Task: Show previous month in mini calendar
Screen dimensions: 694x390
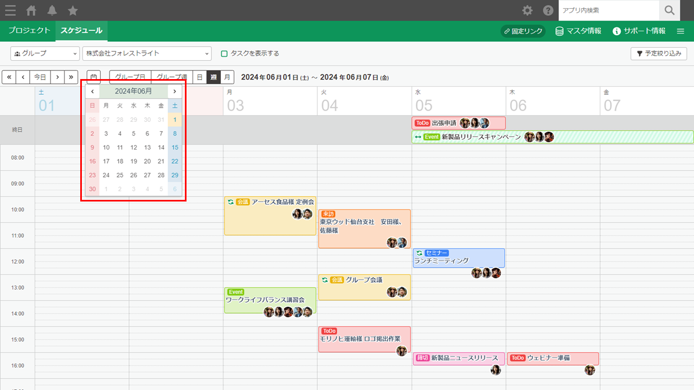Action: click(x=93, y=92)
